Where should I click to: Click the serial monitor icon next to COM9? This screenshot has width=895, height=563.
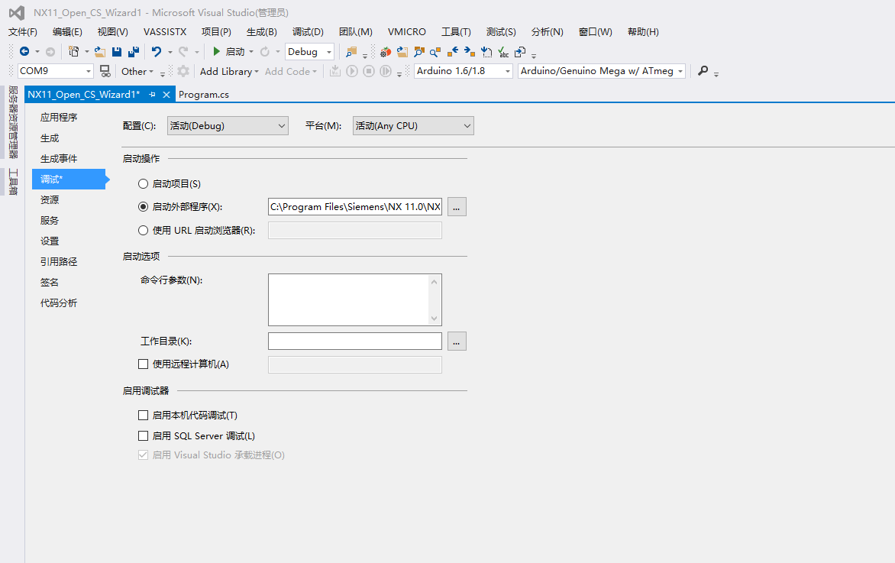pos(105,70)
